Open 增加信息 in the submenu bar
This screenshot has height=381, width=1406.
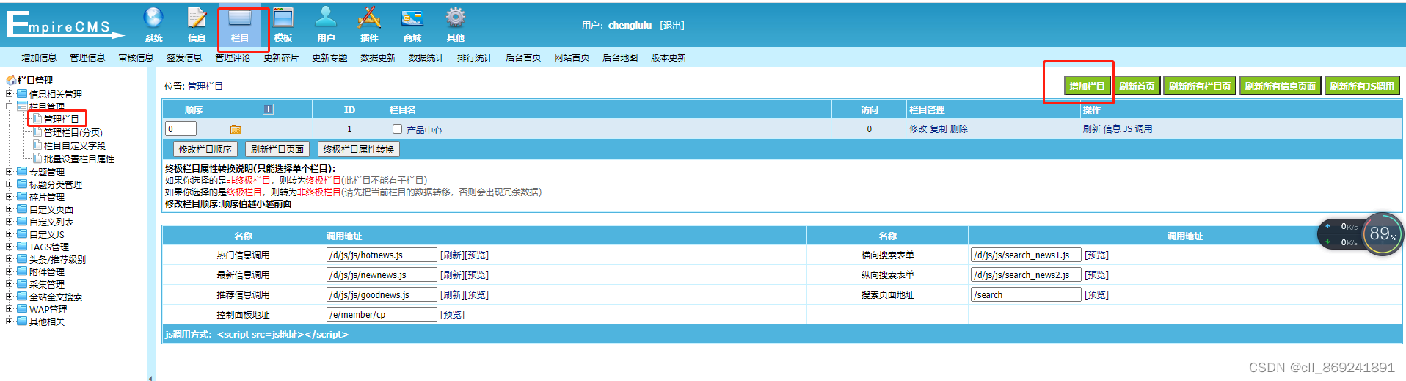(39, 58)
